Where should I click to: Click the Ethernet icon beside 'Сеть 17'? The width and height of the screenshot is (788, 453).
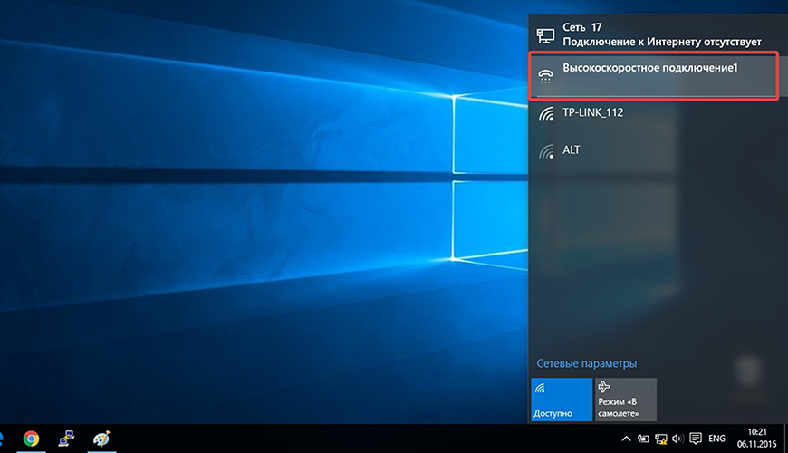pyautogui.click(x=546, y=35)
